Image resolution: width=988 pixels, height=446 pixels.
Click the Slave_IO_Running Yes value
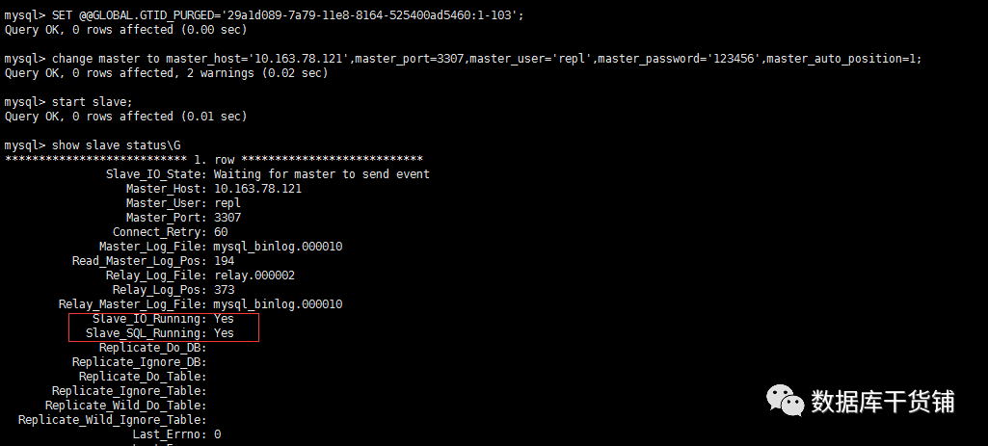[224, 319]
